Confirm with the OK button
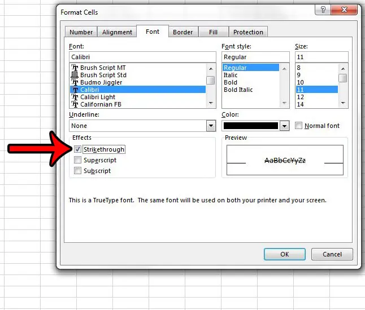The width and height of the screenshot is (365, 310). click(285, 254)
